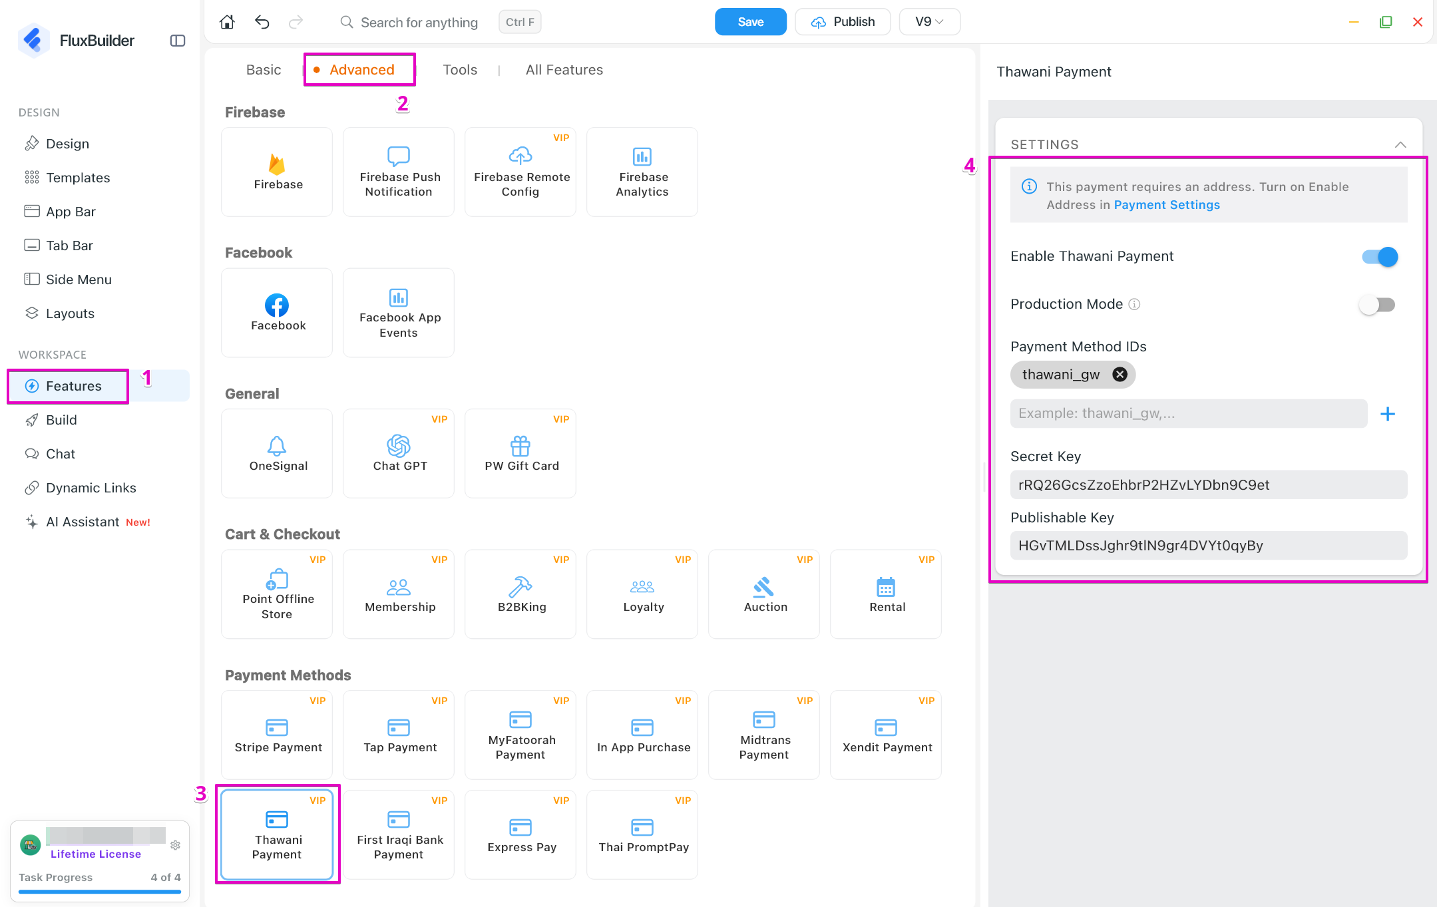Image resolution: width=1437 pixels, height=907 pixels.
Task: Toggle Enable Thawani Payment switch
Action: (1380, 257)
